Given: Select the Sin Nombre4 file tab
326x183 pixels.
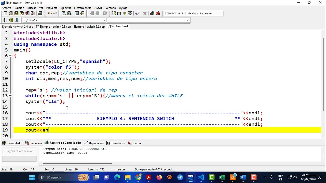Looking at the screenshot, I should pyautogui.click(x=118, y=26).
